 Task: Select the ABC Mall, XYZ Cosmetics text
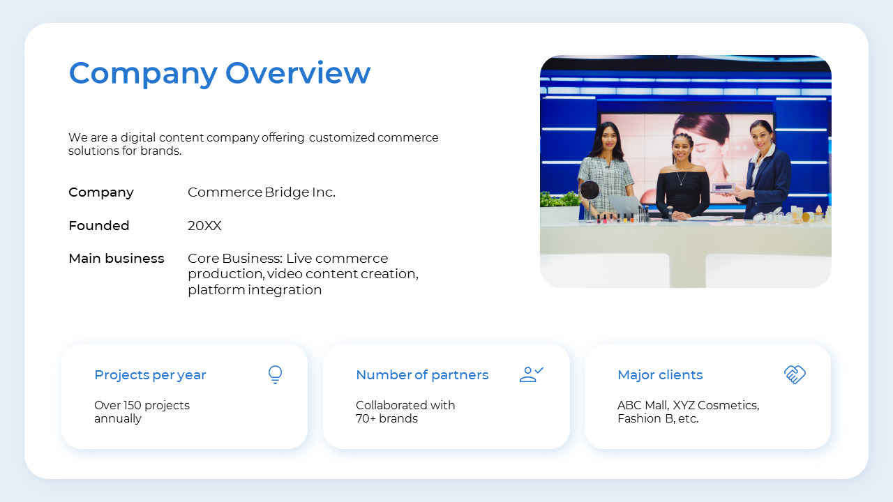689,412
